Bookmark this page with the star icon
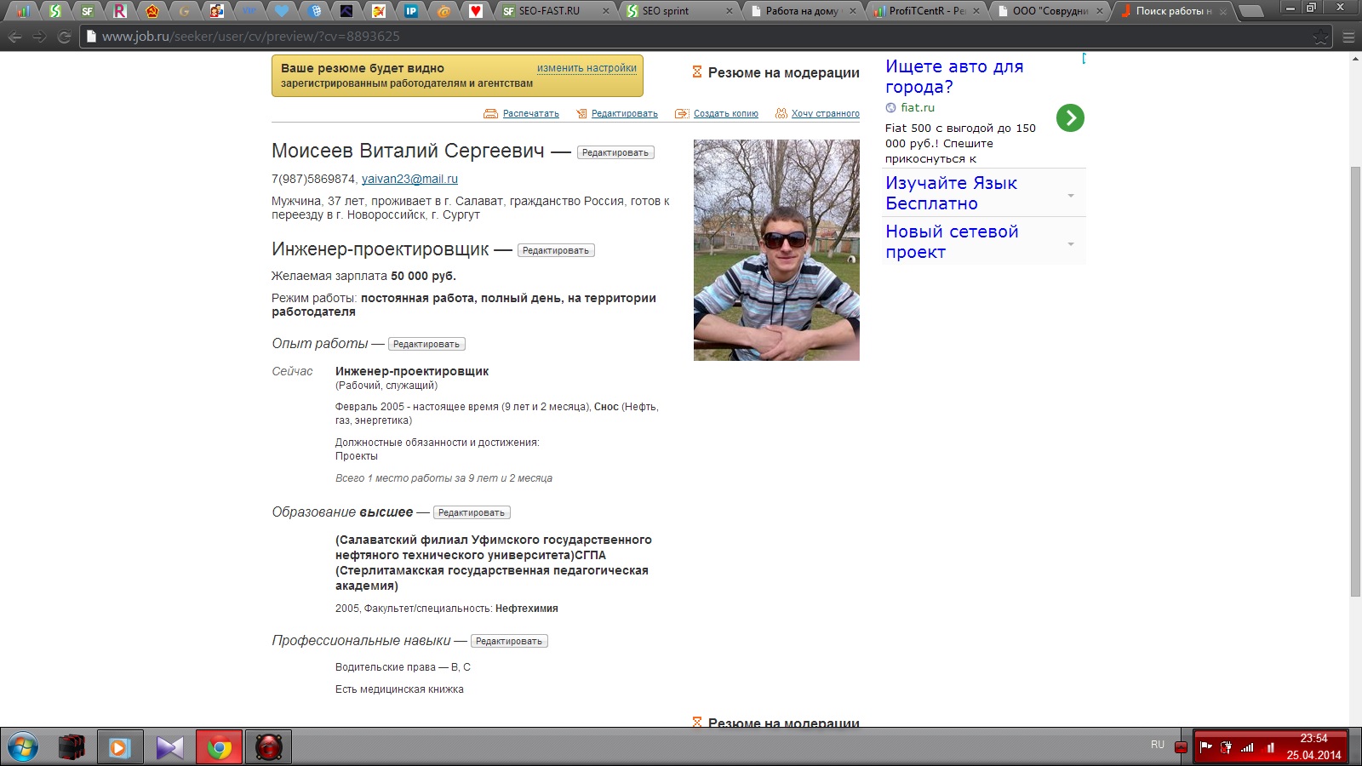 pos(1321,37)
